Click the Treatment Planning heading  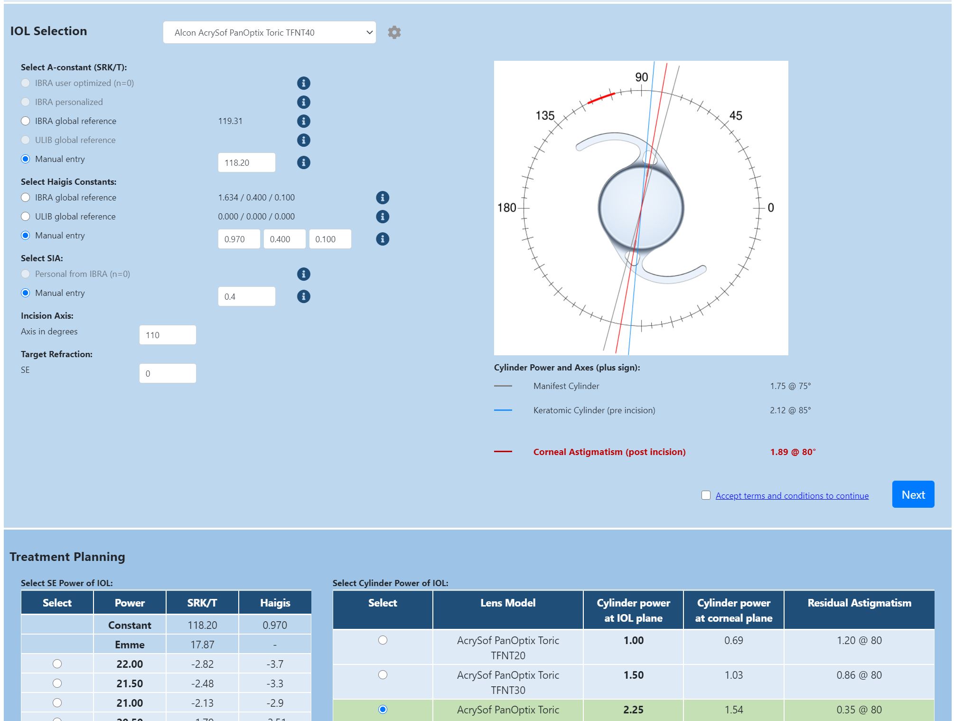[67, 557]
